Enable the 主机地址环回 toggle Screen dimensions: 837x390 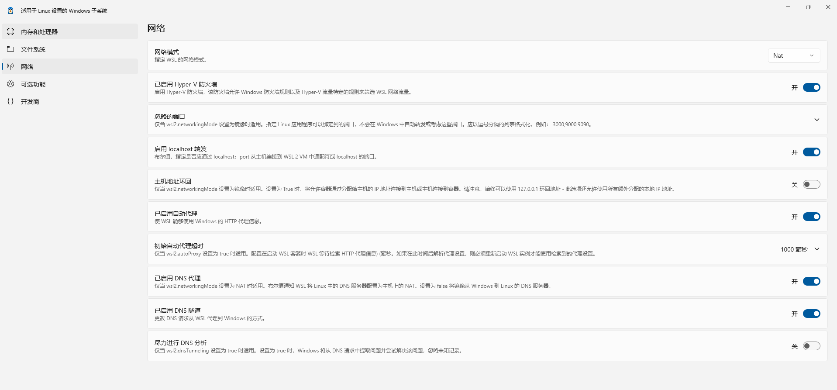coord(811,184)
